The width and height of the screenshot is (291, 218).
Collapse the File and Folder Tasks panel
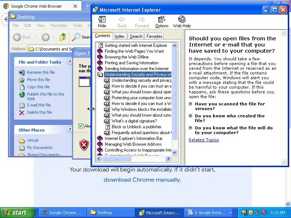point(70,61)
